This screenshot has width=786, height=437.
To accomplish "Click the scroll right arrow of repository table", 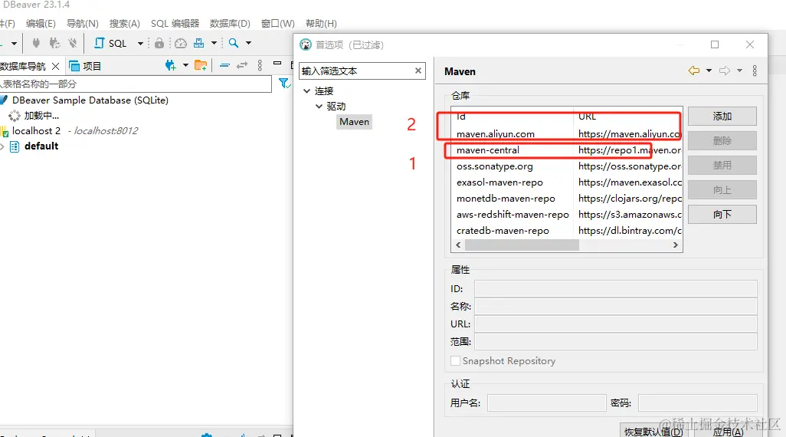I will pyautogui.click(x=675, y=245).
